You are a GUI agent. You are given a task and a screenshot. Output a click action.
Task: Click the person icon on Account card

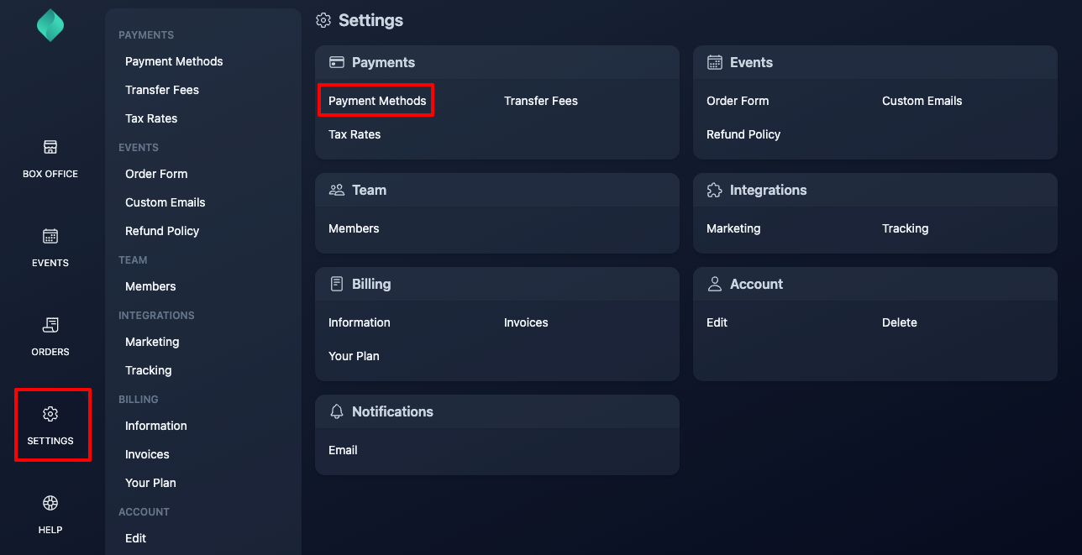pos(715,284)
